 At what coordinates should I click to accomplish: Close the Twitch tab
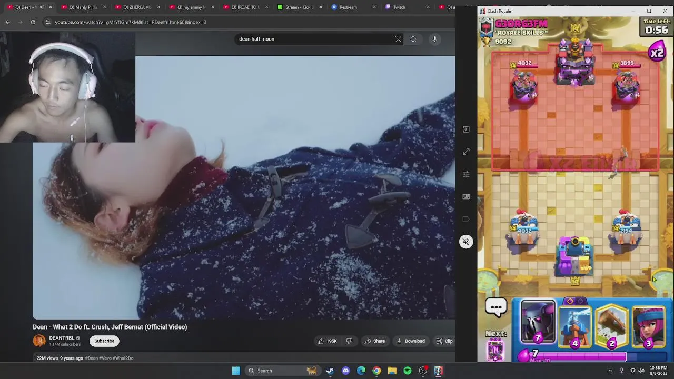click(x=428, y=7)
